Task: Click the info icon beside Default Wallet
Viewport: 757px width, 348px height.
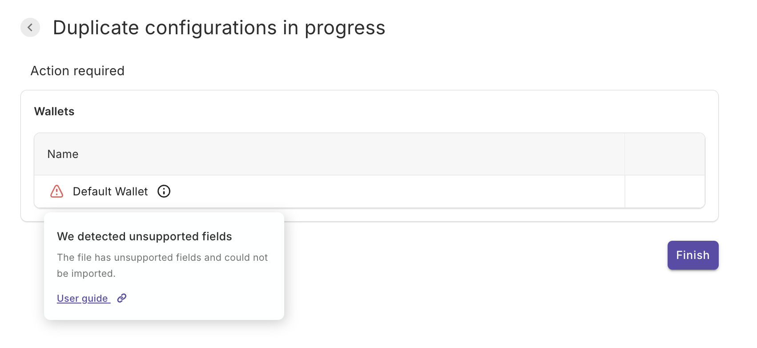Action: 164,191
